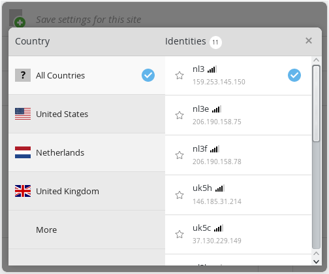
Task: Star the nl3e identity
Action: coord(180,115)
